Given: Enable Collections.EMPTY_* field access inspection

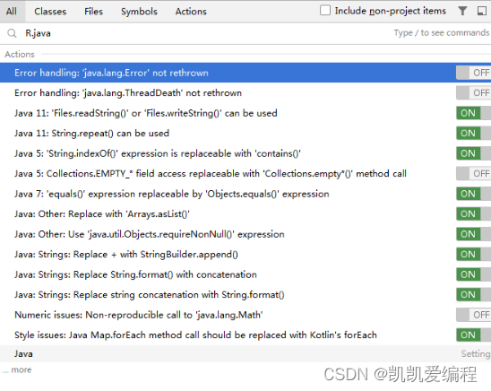Looking at the screenshot, I should (x=473, y=174).
